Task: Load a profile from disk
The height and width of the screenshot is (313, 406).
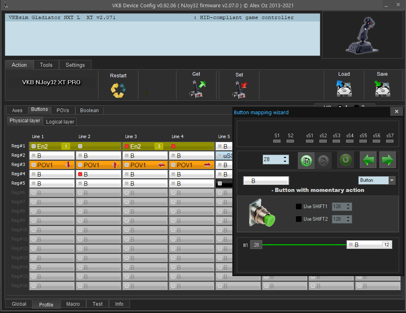Action: 344,89
